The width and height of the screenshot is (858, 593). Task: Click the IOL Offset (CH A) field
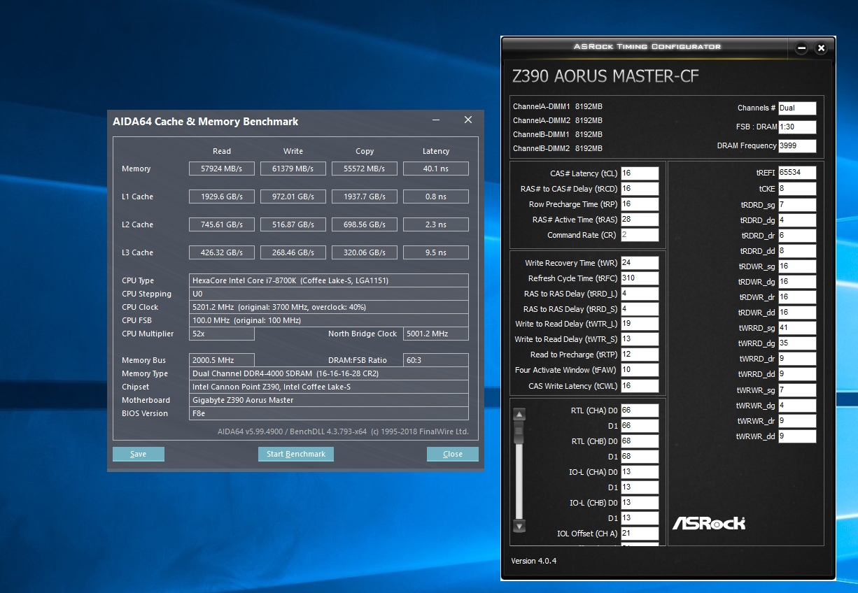point(640,534)
